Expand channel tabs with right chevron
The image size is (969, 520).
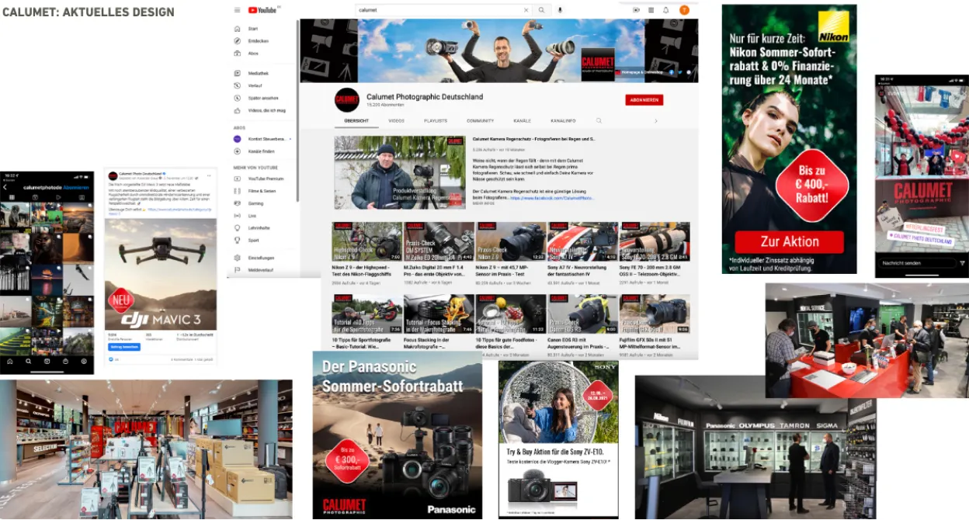656,121
